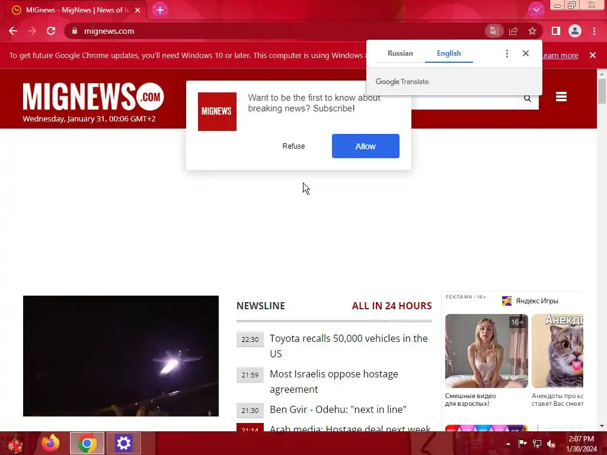Open the night plane video thumbnail
This screenshot has width=607, height=455.
(x=121, y=356)
